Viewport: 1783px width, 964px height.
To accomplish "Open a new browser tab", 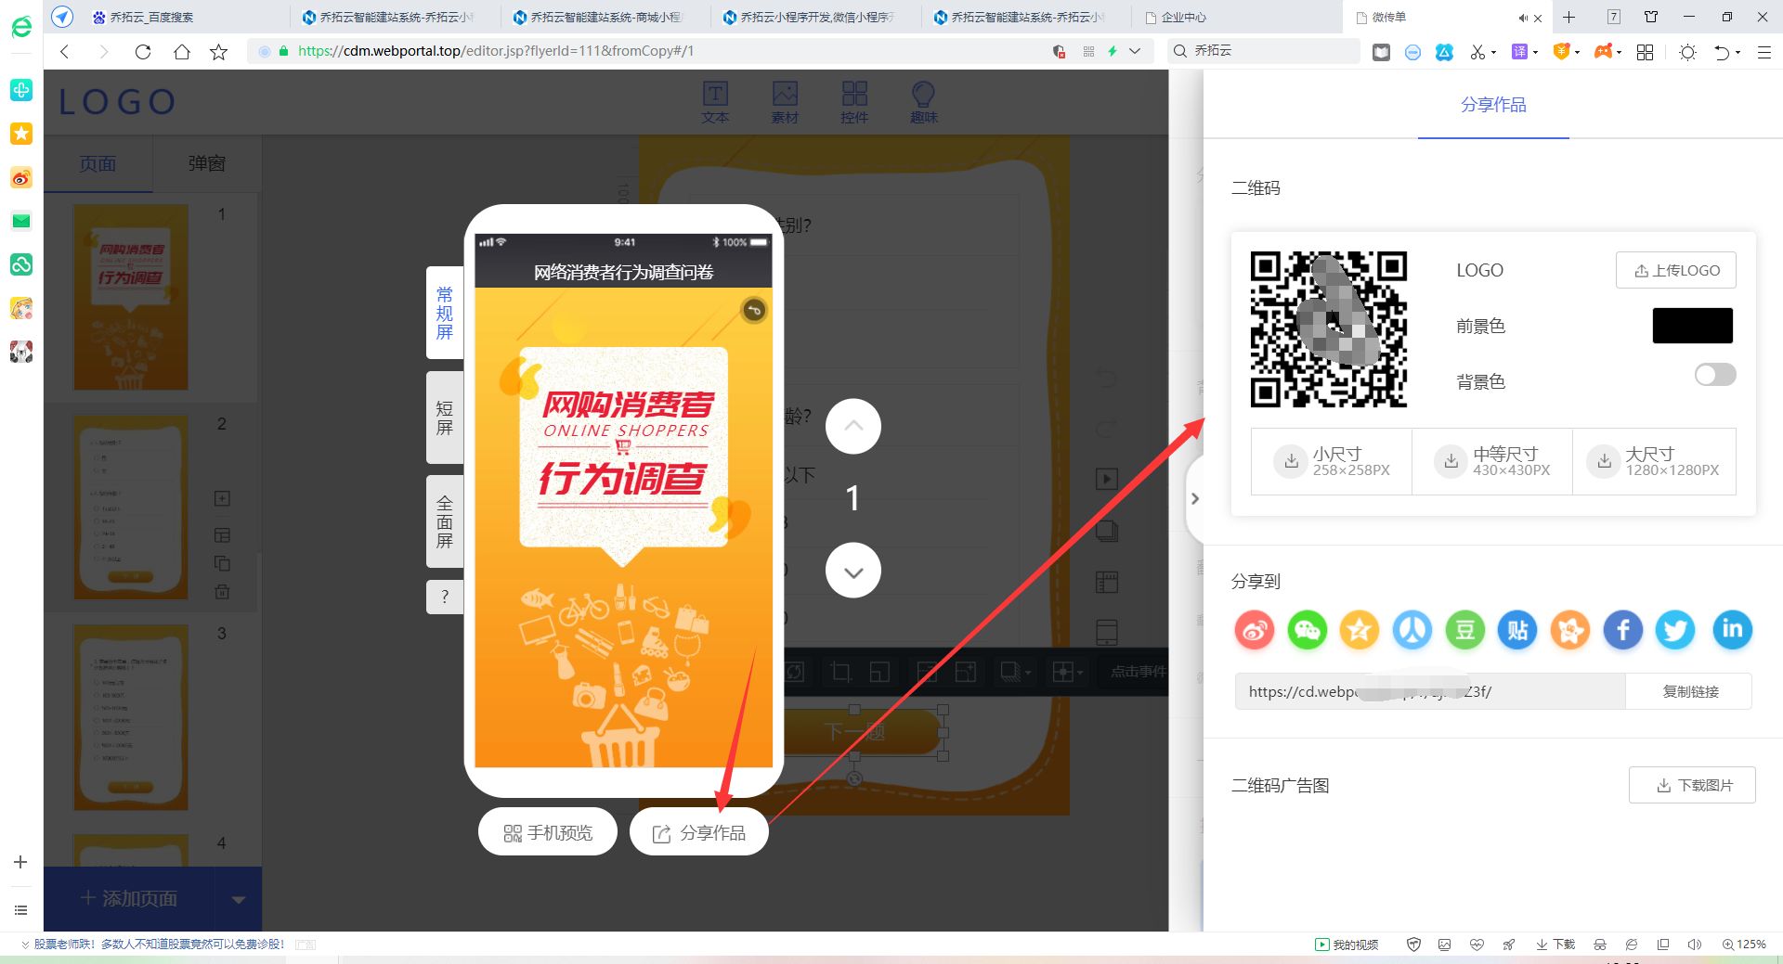I will click(x=1569, y=17).
